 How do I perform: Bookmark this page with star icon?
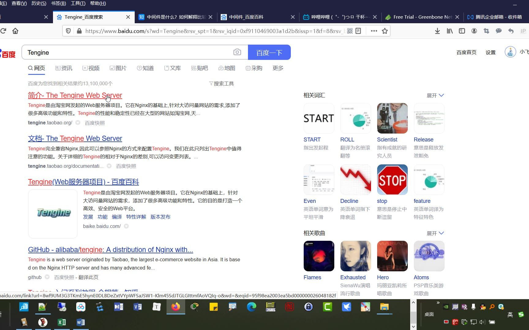[385, 31]
